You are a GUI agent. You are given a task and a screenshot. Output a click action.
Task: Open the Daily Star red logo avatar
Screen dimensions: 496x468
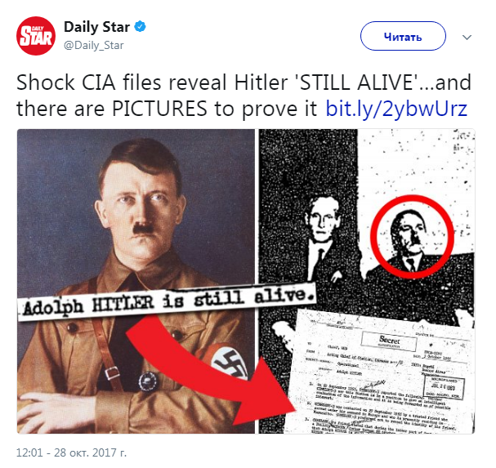tap(36, 36)
